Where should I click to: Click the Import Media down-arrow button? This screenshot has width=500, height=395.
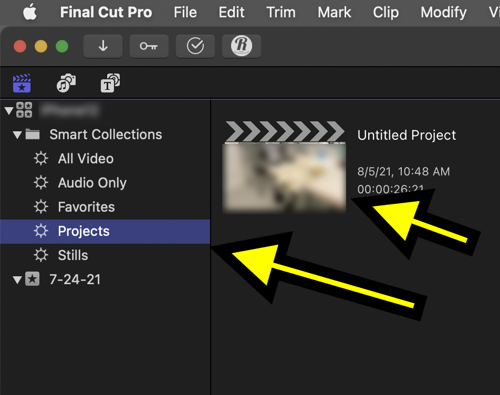(103, 46)
